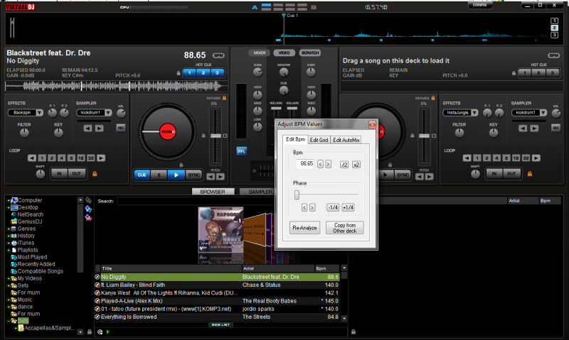Screen dimensions: 569x340
Task: Switch to VIDEO panel
Action: click(284, 53)
